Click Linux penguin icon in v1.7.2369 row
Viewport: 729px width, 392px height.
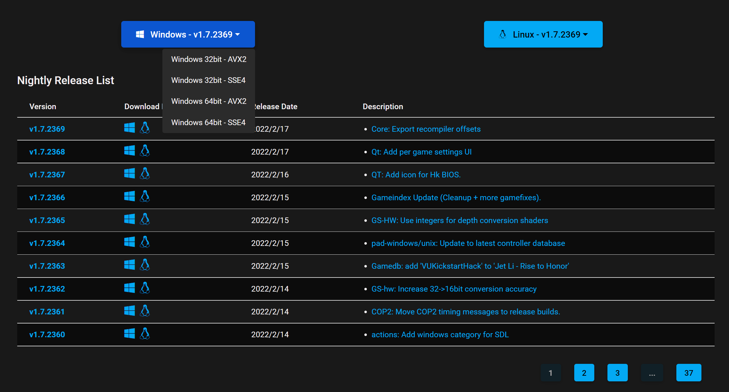click(145, 128)
